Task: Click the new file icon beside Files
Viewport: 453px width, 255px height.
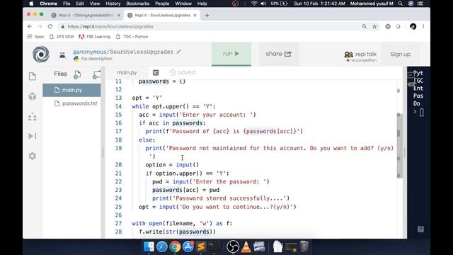Action: click(77, 74)
